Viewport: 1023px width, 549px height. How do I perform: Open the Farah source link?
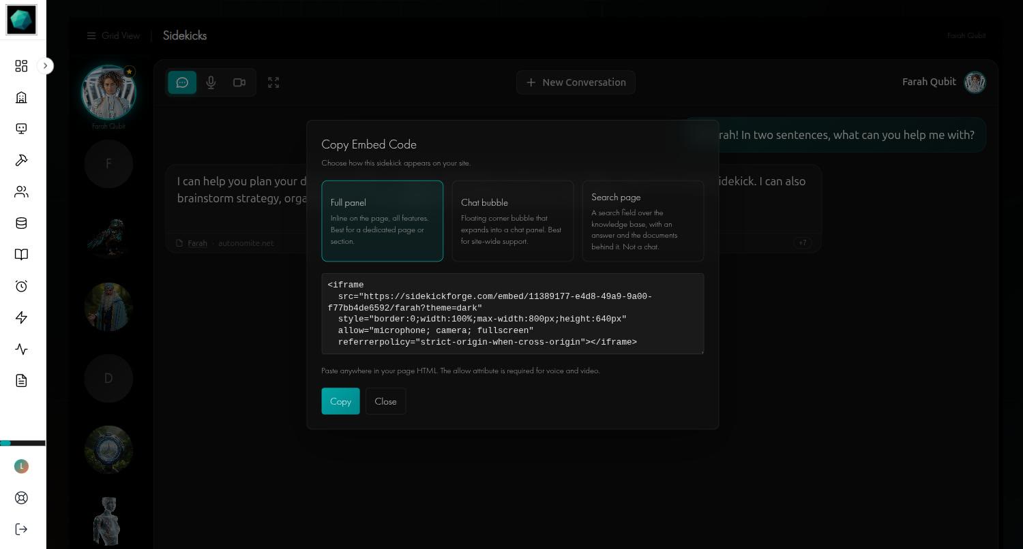(x=197, y=243)
